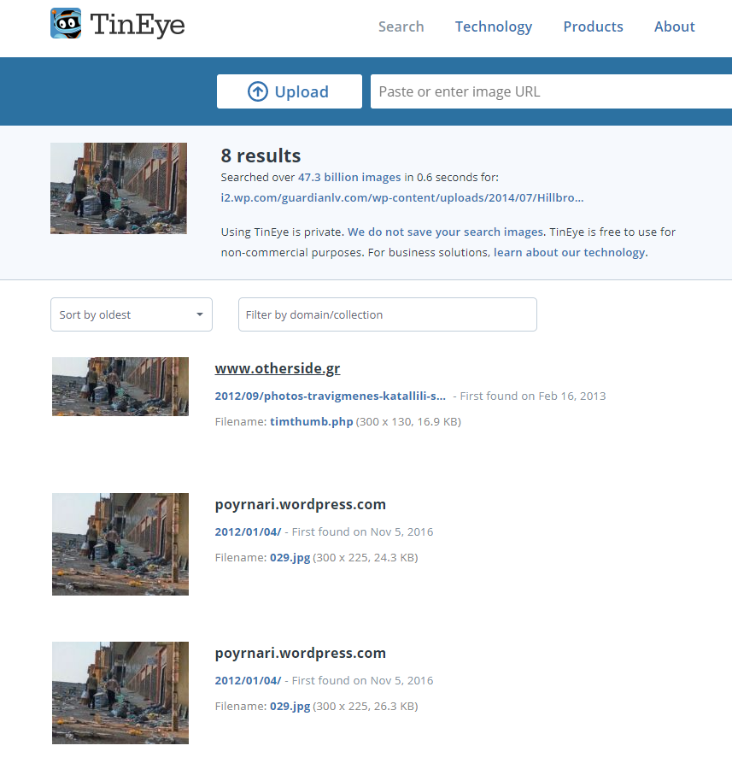
Task: Click the TinEye robot logo icon
Action: [66, 23]
